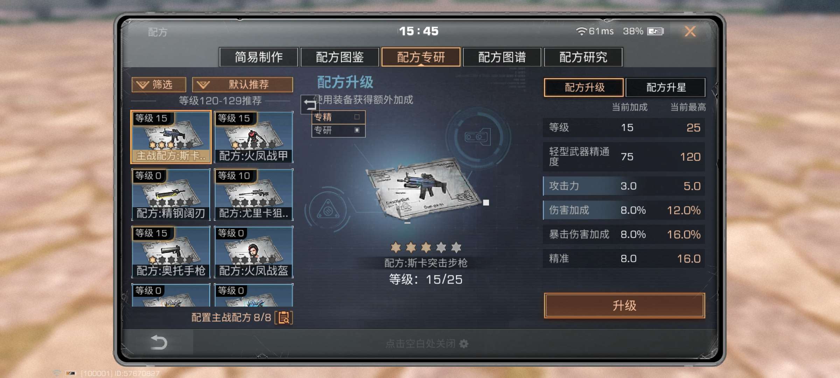Click the settings gear next to 点击空白处关闭
Screen dimensions: 840x378
tap(464, 344)
